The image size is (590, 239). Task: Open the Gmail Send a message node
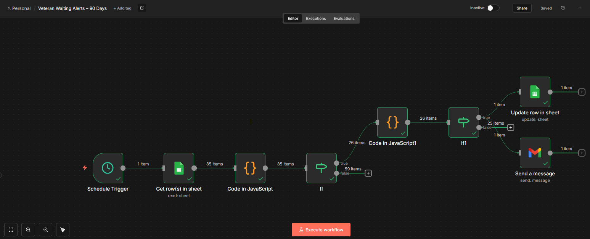(535, 153)
